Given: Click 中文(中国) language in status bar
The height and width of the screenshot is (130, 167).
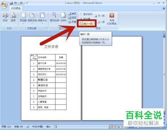Looking at the screenshot, I should click(x=37, y=127).
